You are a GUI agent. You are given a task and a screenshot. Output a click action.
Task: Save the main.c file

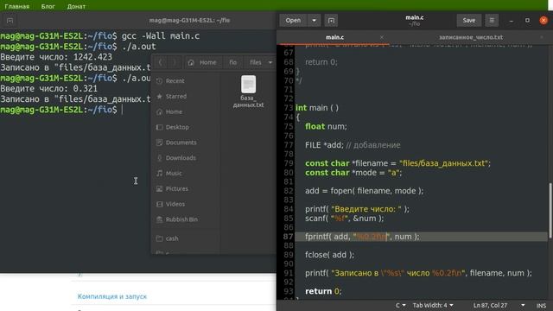pos(468,21)
